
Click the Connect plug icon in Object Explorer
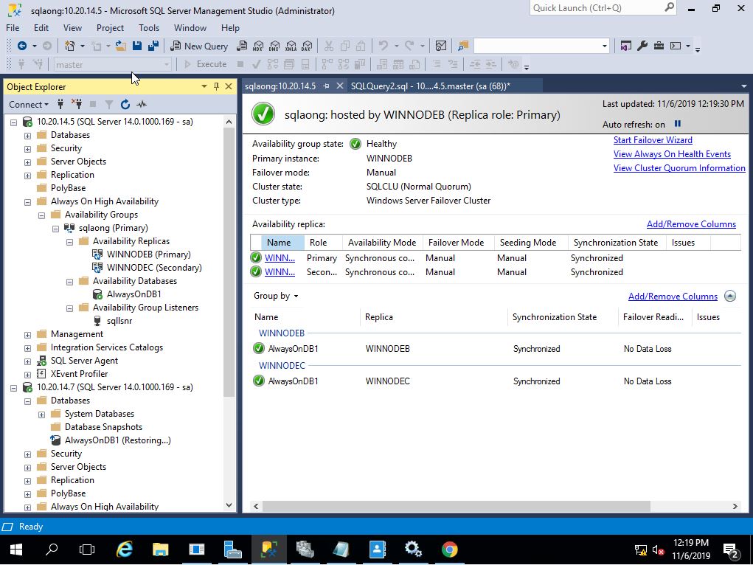[60, 104]
